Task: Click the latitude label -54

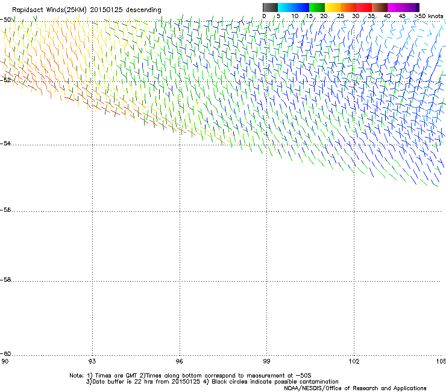Action: pyautogui.click(x=5, y=143)
